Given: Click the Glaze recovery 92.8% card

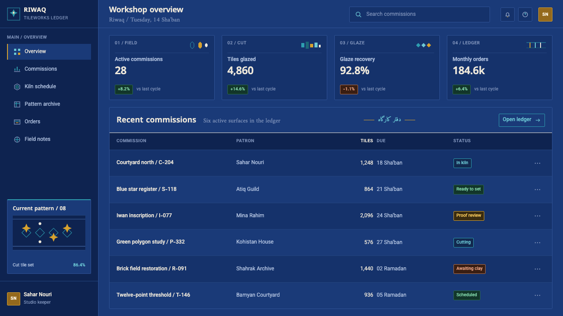Looking at the screenshot, I should click(387, 68).
